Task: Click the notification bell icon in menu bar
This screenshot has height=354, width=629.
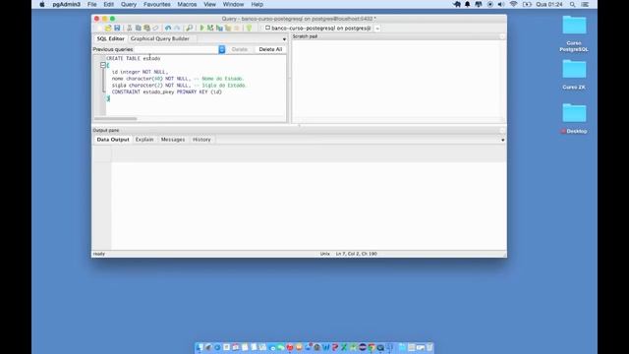Action: click(x=468, y=4)
